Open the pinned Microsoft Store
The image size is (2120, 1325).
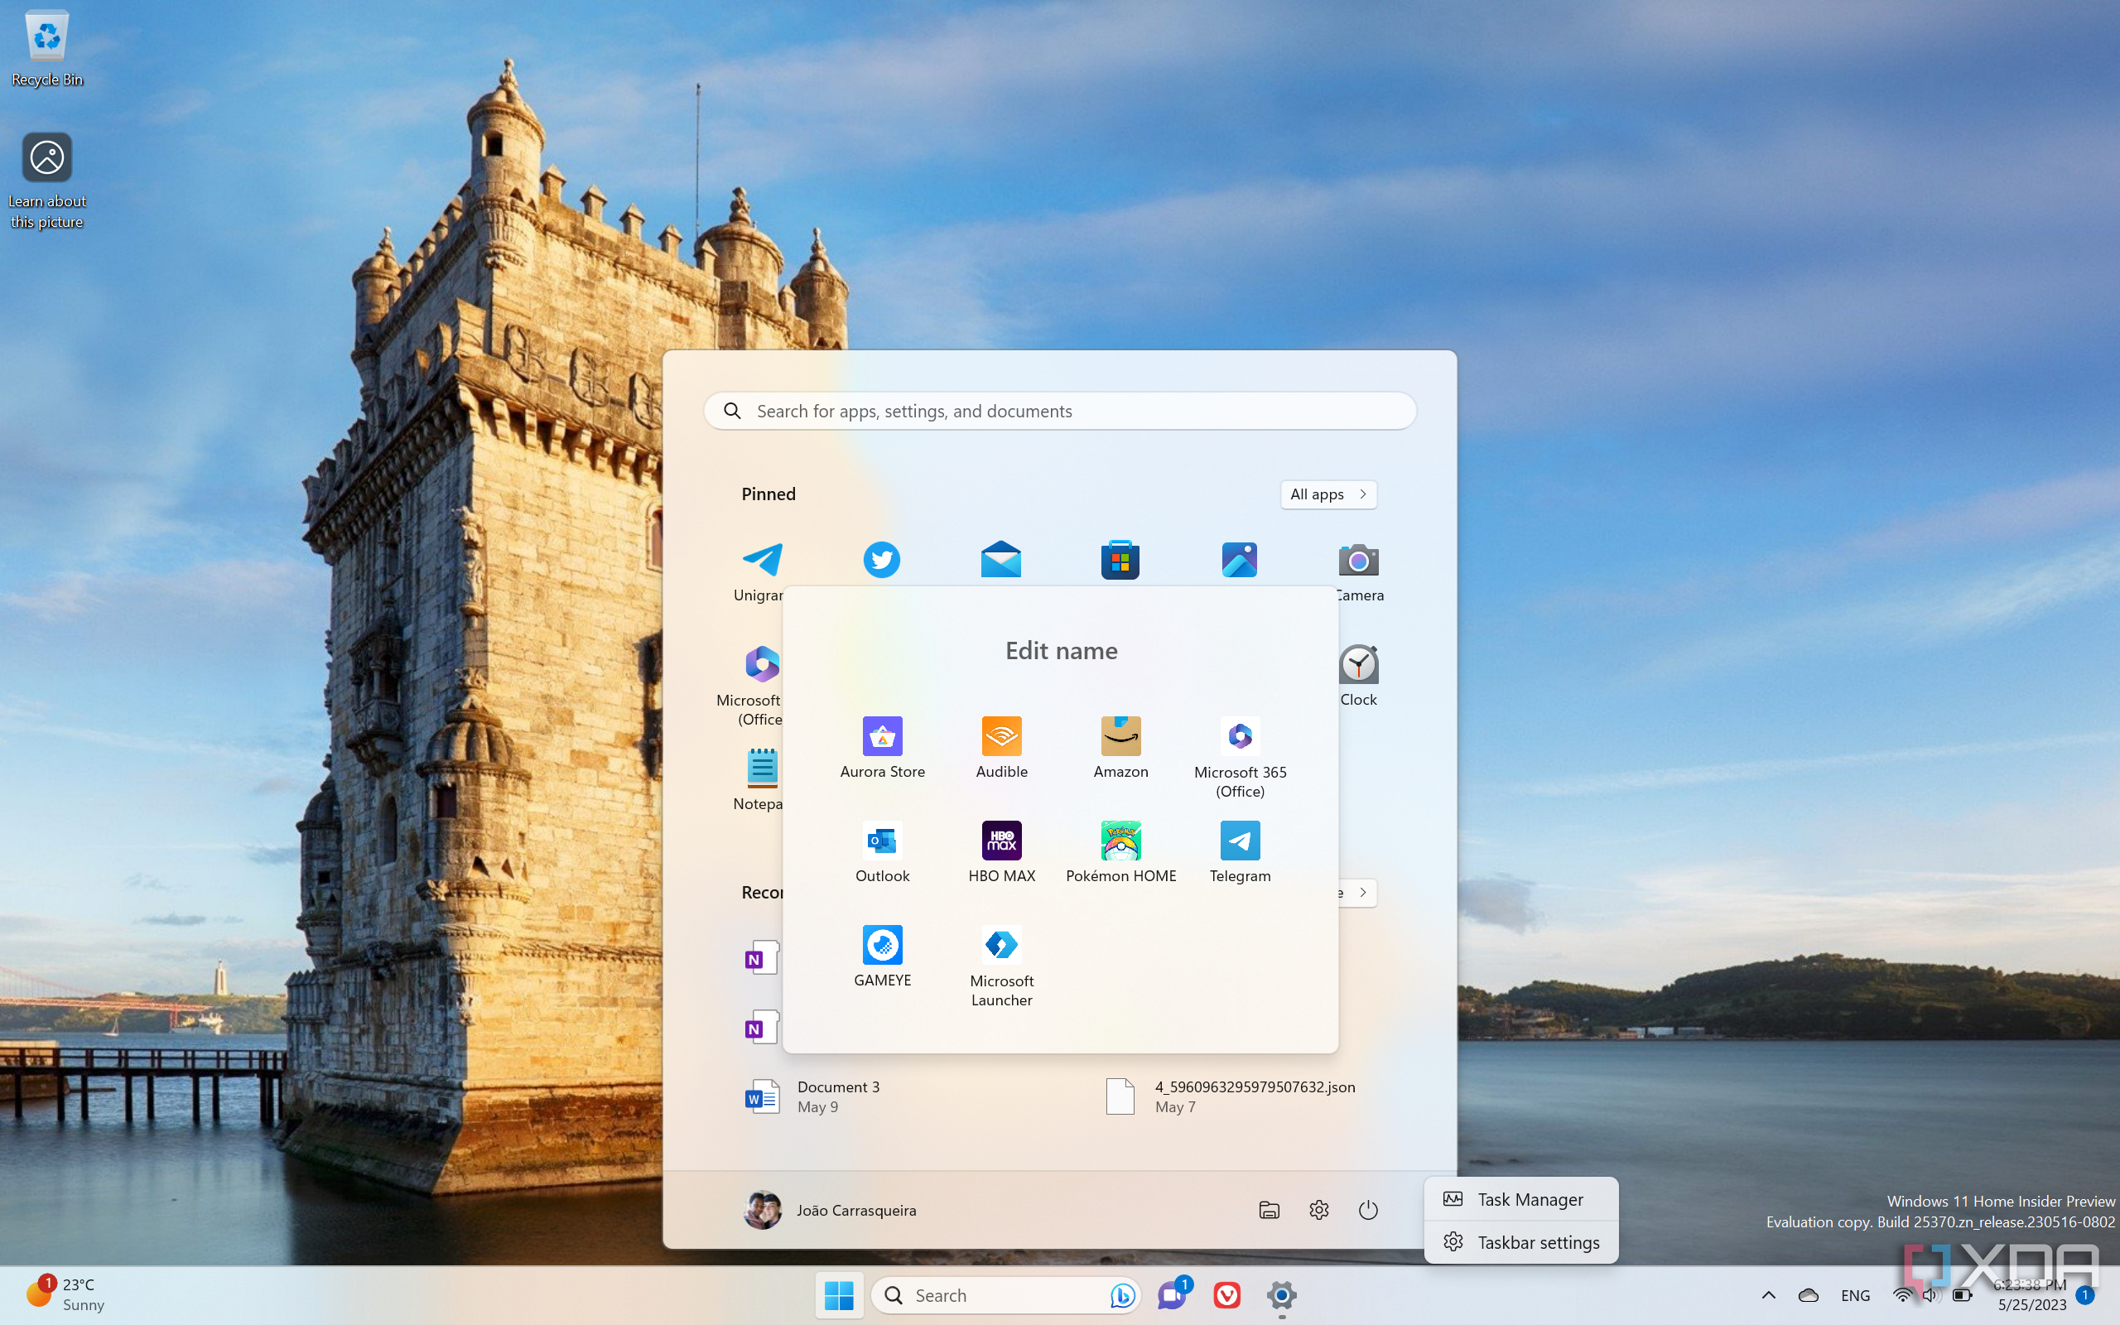(x=1120, y=559)
